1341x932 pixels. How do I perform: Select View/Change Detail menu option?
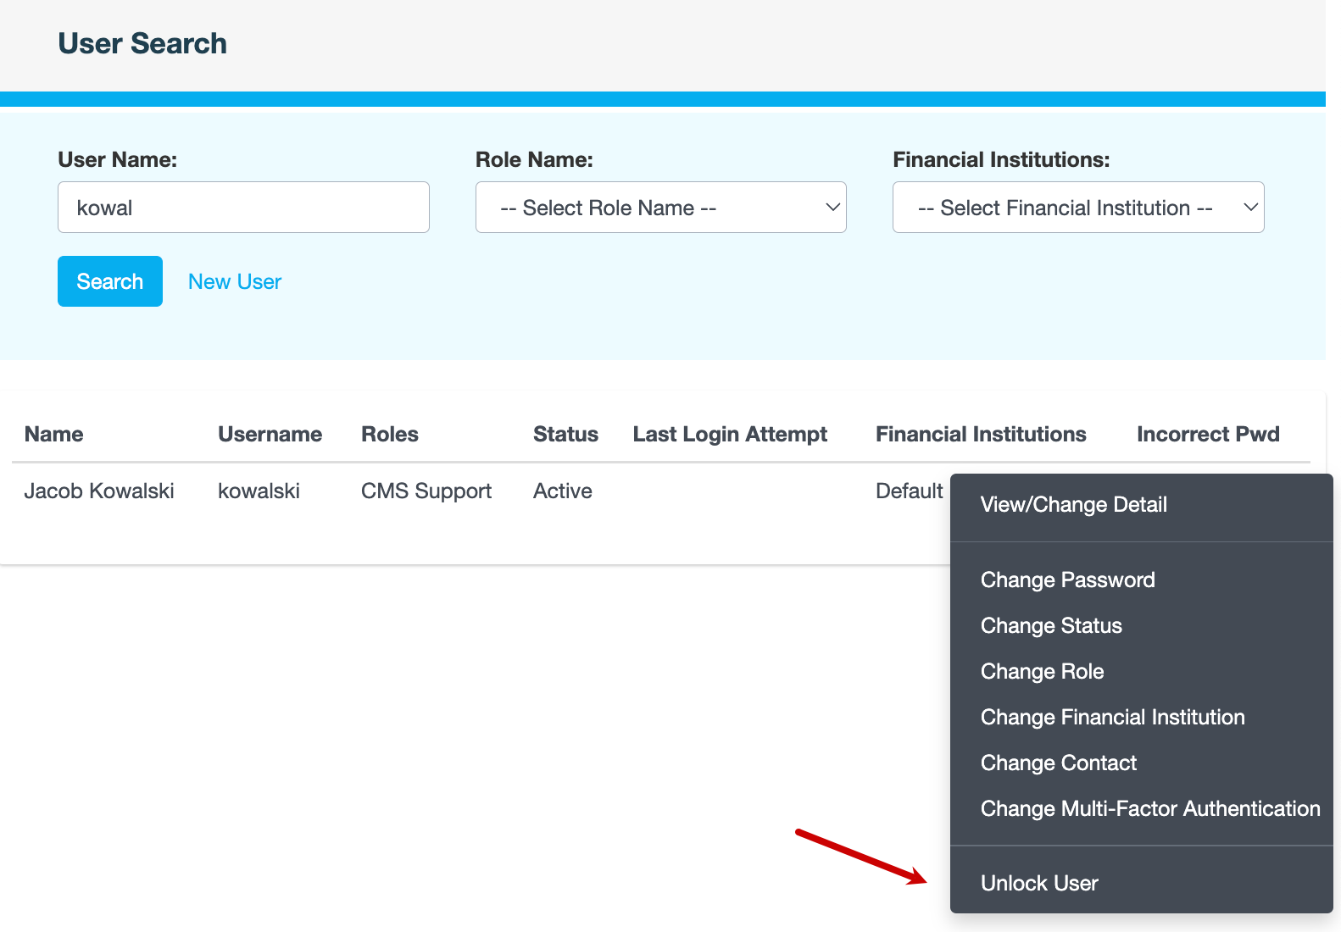click(x=1073, y=505)
